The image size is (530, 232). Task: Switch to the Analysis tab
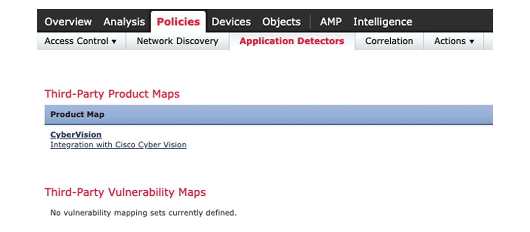coord(124,22)
